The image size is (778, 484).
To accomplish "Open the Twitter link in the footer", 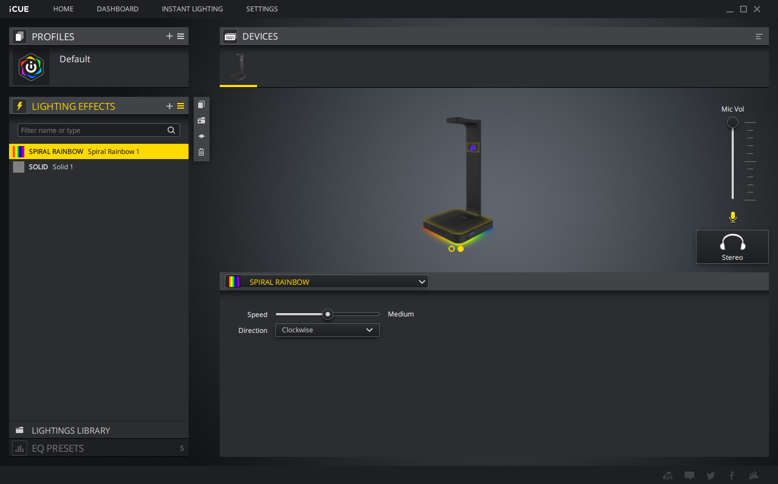I will tap(711, 476).
